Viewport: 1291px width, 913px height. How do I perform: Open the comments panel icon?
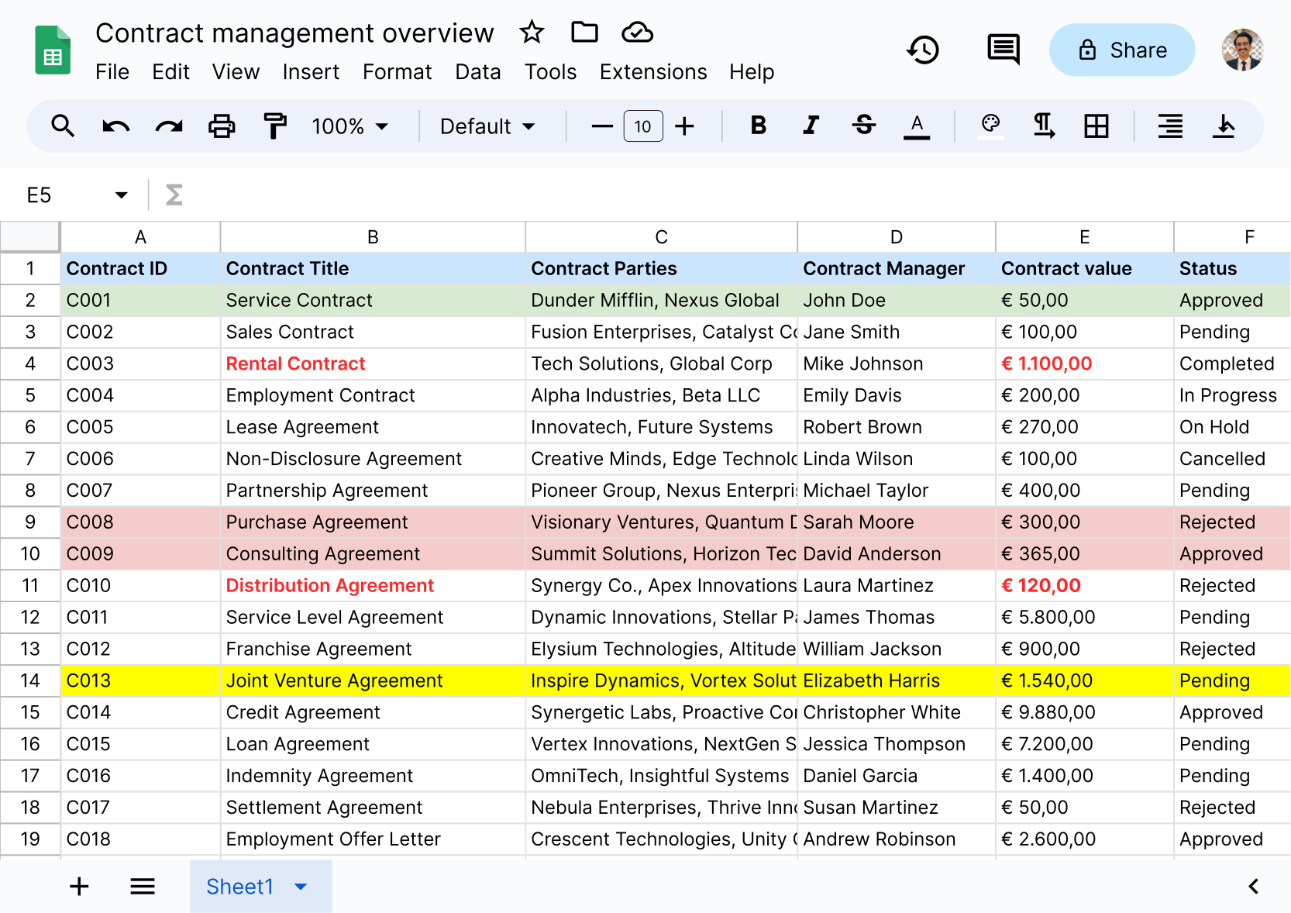[x=1003, y=50]
